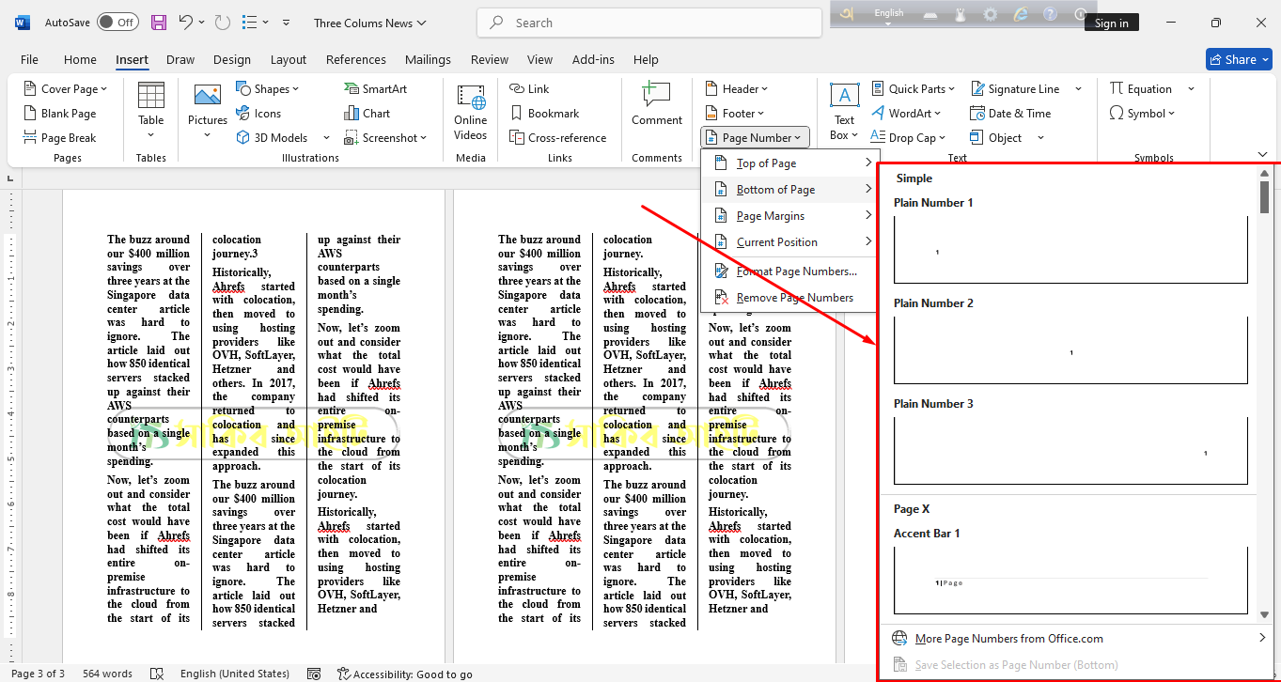Add a new Comment
This screenshot has width=1281, height=682.
(x=656, y=103)
